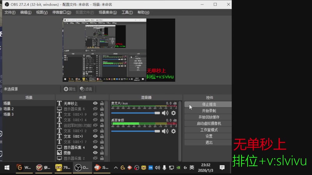
Task: Click the lock icon on 文本 (GDI+) 2
Action: tap(102, 131)
